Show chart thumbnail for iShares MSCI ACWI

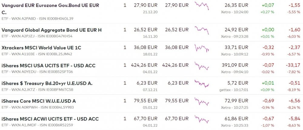coord(202,119)
